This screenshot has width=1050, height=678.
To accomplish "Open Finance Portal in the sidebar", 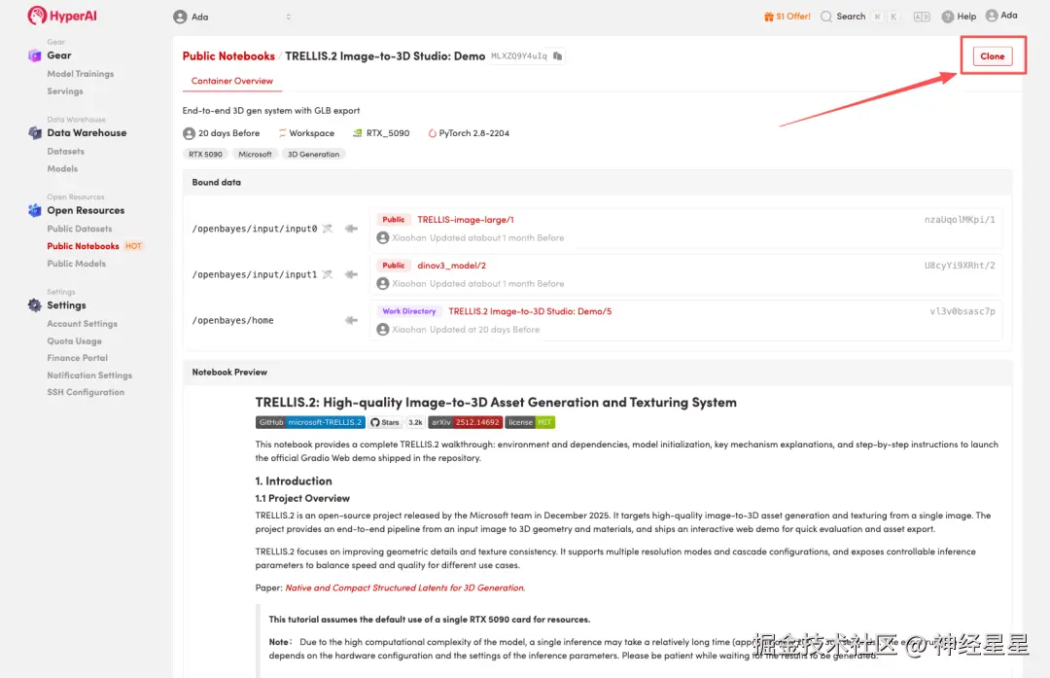I will pos(77,358).
